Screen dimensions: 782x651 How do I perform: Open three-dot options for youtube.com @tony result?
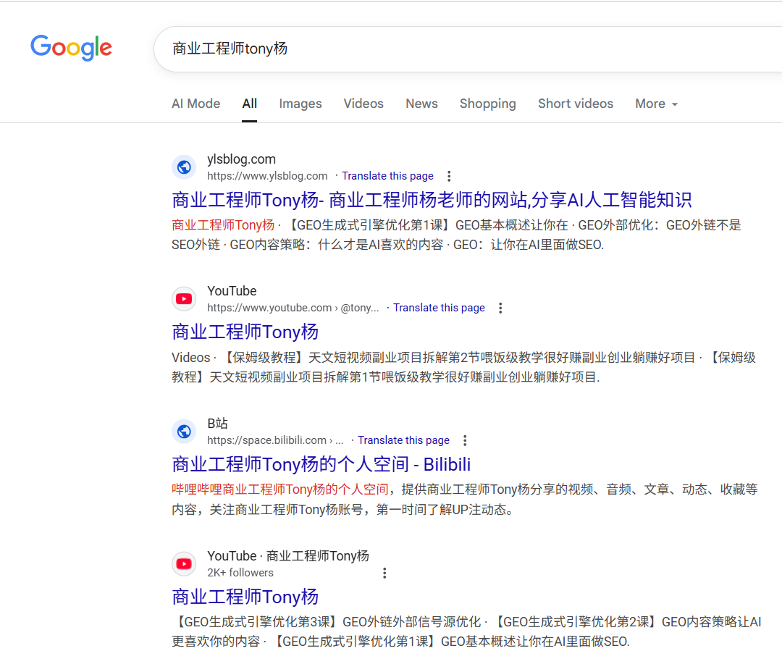click(500, 308)
